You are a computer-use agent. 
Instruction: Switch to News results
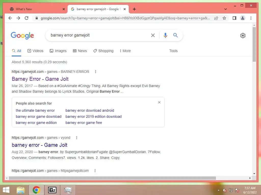(80, 51)
